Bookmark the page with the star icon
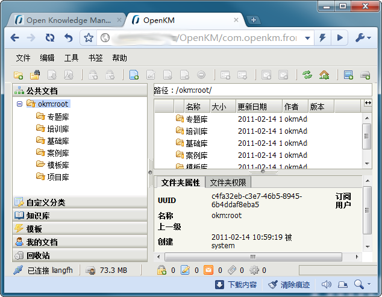Viewport: 382px width, 297px height. tap(89, 38)
